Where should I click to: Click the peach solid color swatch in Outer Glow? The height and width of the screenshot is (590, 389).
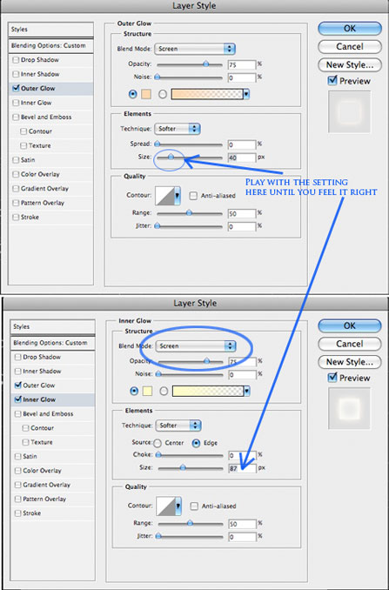(x=146, y=94)
